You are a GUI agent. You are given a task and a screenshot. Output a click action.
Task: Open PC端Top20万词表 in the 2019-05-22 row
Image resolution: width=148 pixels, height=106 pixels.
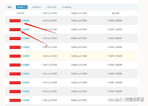[50, 83]
